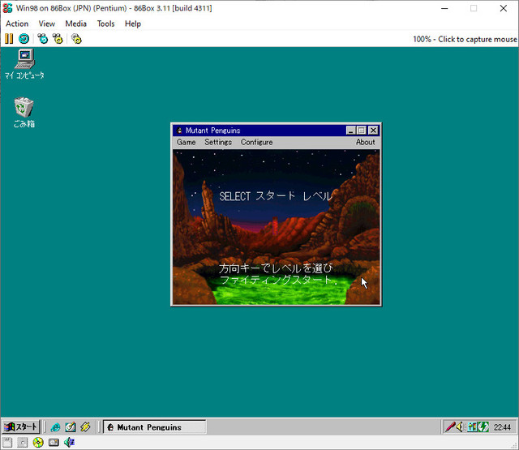Click the second floppy drive status icon
This screenshot has height=450, width=519.
[23, 443]
